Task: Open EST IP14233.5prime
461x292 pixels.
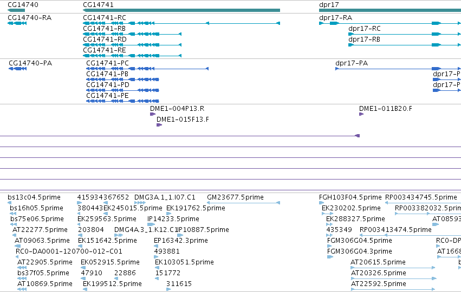Action: pos(173,219)
